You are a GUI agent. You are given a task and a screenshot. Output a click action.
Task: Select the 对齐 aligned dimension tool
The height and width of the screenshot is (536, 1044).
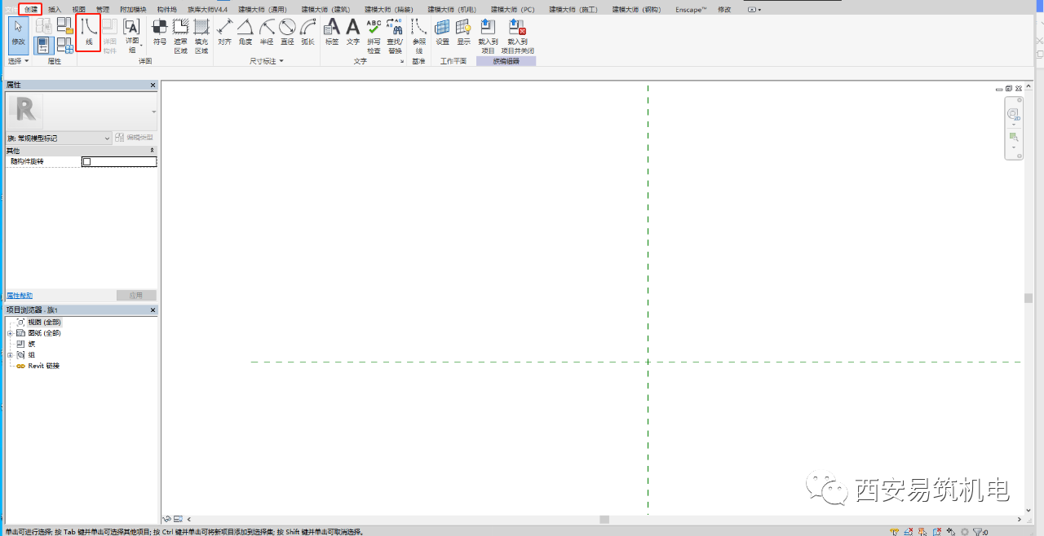224,32
